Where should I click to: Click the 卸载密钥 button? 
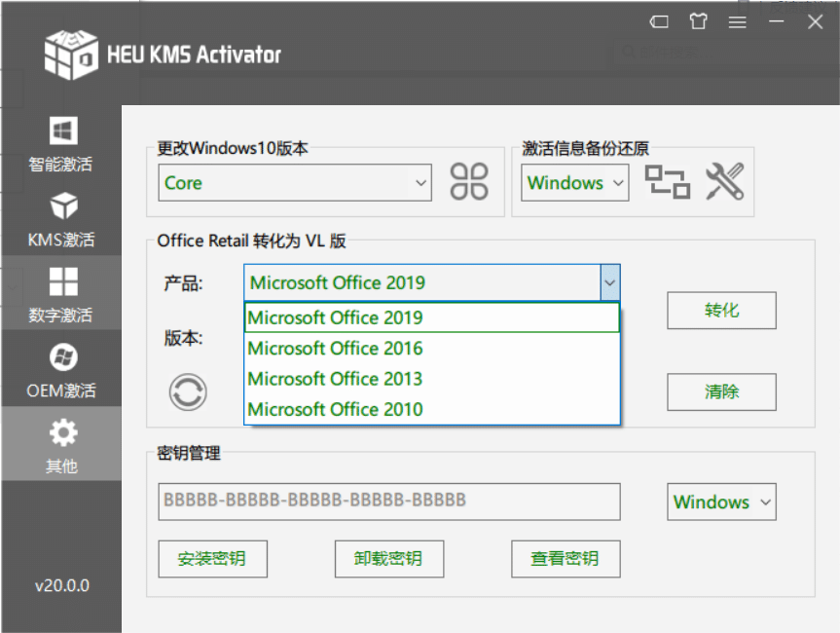click(x=389, y=559)
